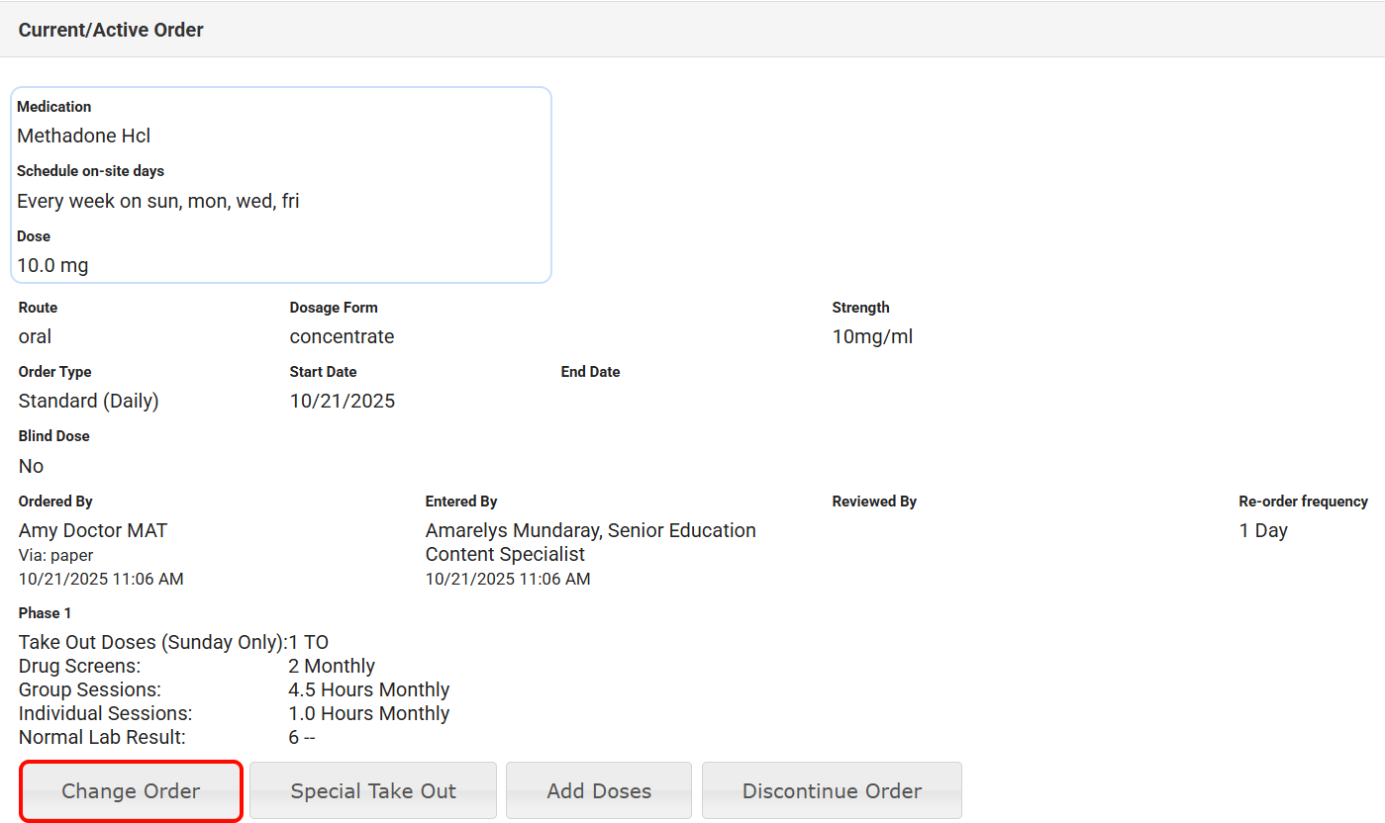This screenshot has width=1385, height=823.
Task: Select the oral route value
Action: tap(35, 336)
